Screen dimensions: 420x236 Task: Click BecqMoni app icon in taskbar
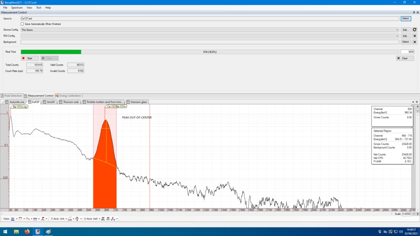point(38,232)
